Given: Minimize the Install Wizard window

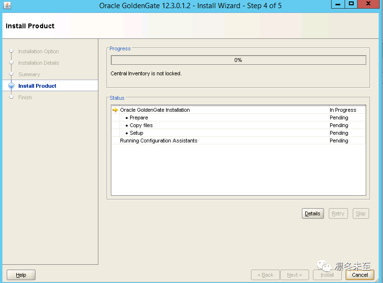Looking at the screenshot, I should (x=338, y=4).
